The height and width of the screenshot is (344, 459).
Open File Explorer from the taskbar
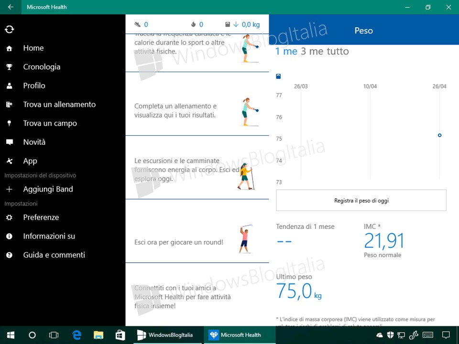point(98,335)
